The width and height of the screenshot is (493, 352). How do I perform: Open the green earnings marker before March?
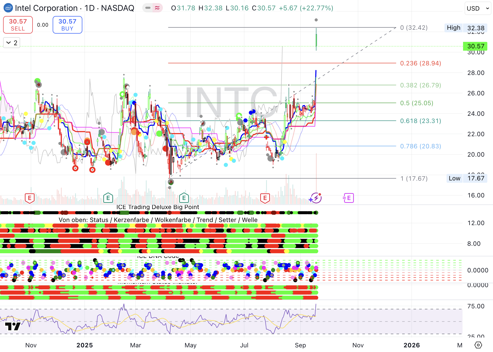pyautogui.click(x=108, y=198)
